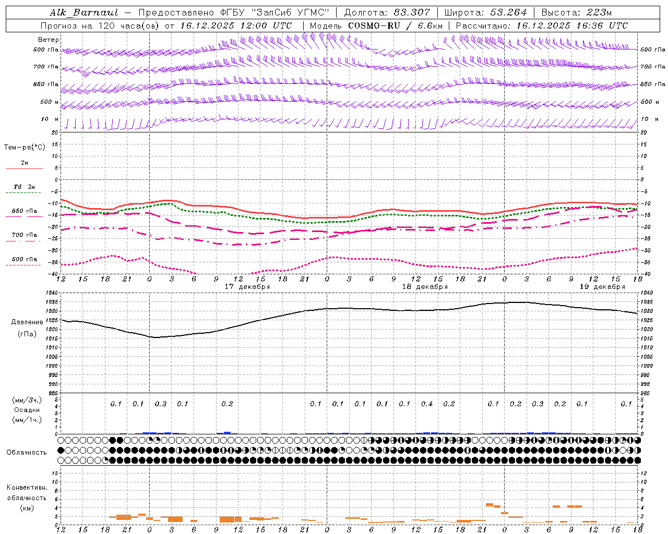Click the 'Предоставлено ФГБУ ЗапСиб УГМС' header text
668x534 pixels.
234,13
